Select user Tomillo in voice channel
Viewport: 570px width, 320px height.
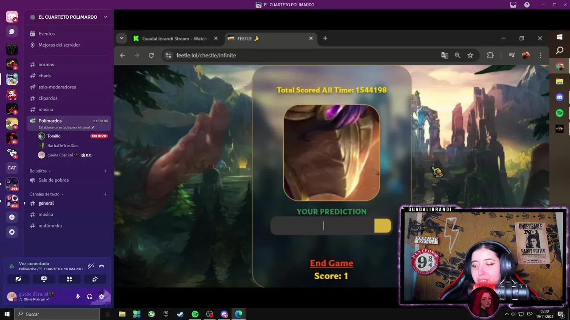(x=54, y=136)
